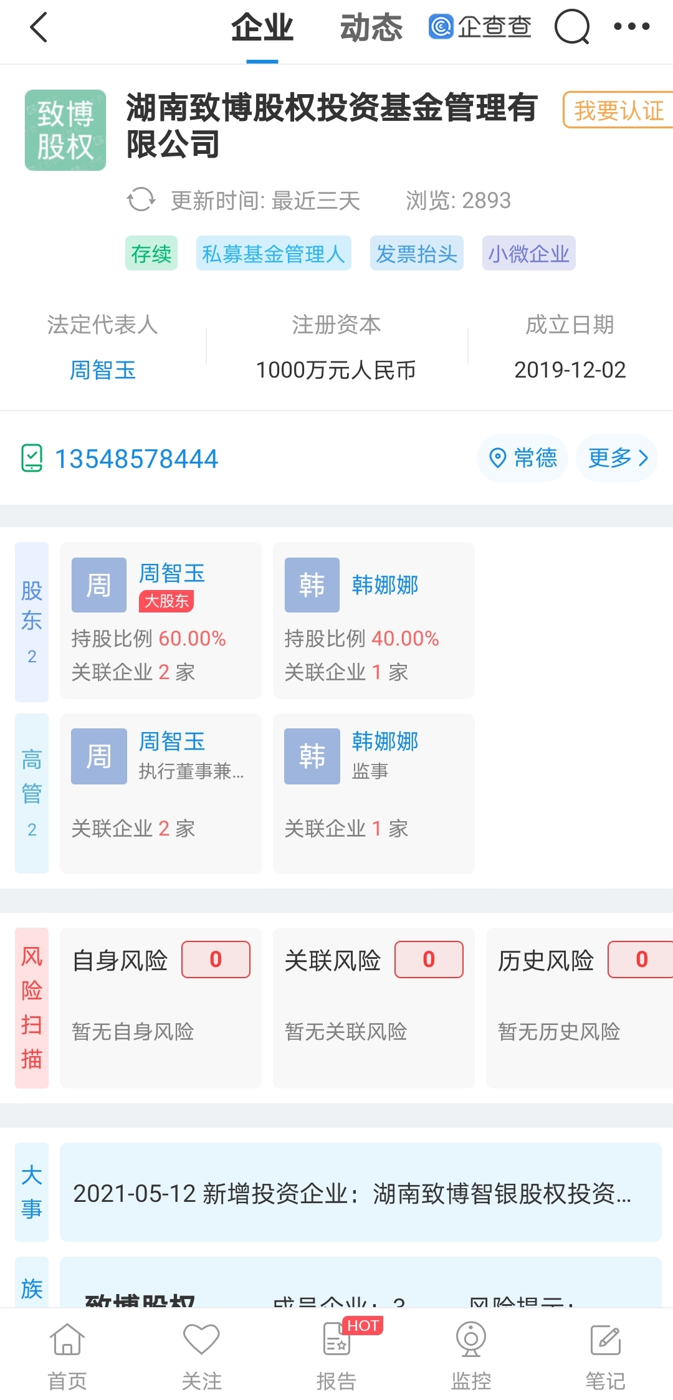The width and height of the screenshot is (673, 1400).
Task: Select the 企业 tab
Action: tap(262, 29)
